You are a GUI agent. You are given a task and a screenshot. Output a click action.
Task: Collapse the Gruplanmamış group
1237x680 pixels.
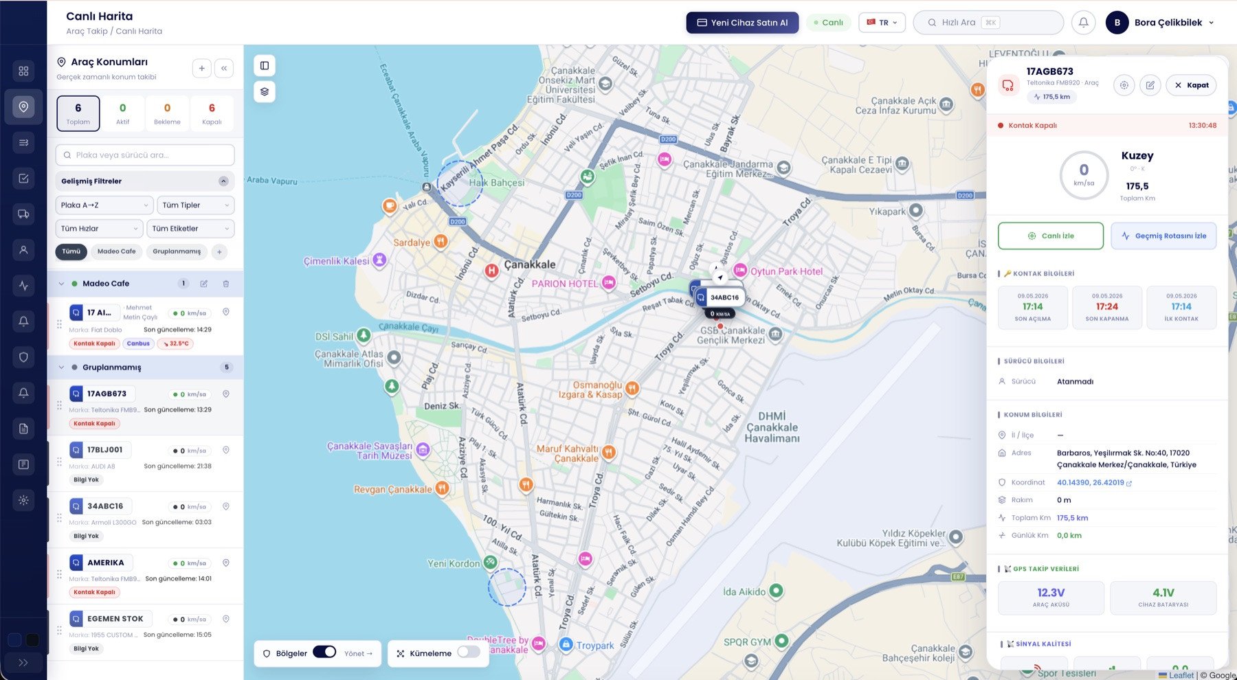coord(61,367)
